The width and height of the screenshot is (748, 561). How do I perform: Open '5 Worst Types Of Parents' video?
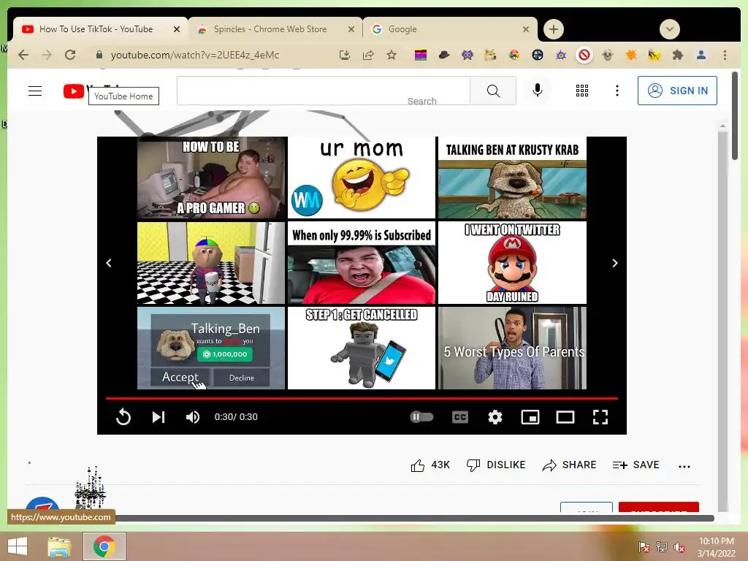click(512, 348)
